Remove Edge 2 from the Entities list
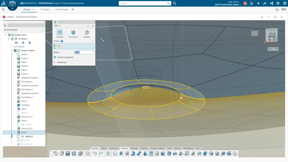The height and width of the screenshot is (162, 288). coord(64,46)
